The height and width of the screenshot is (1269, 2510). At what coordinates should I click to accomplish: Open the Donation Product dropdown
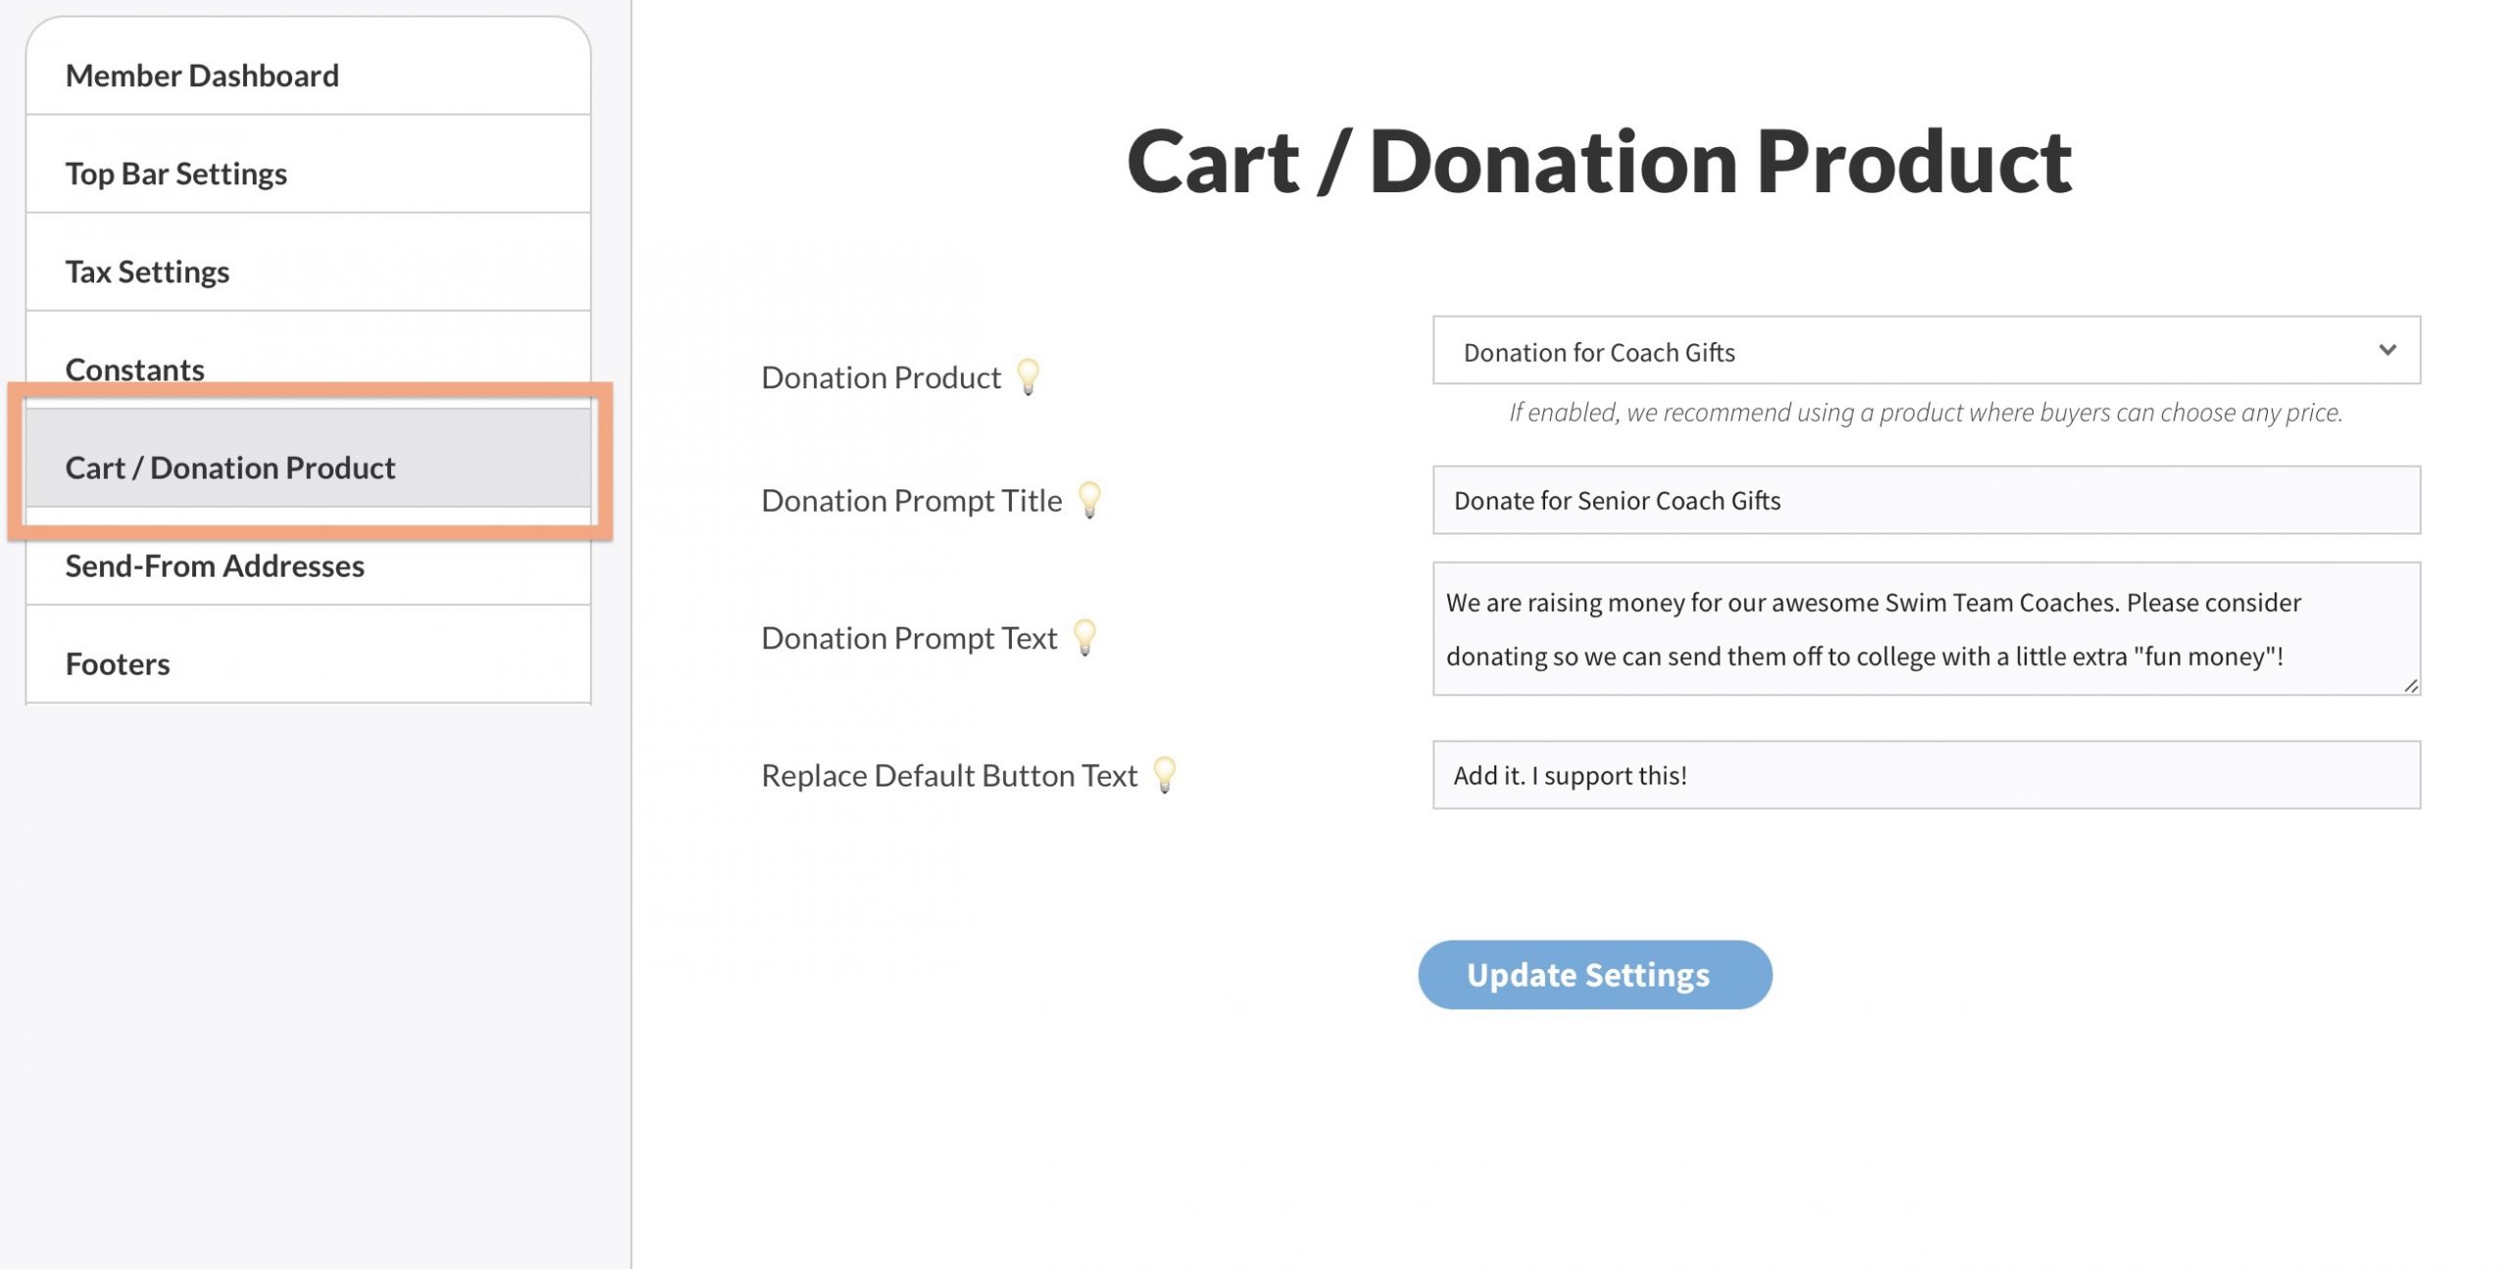click(x=1926, y=351)
